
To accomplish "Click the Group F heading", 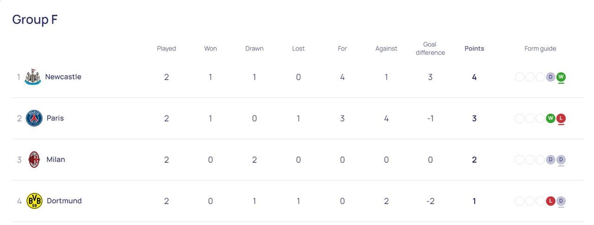I will (x=35, y=19).
